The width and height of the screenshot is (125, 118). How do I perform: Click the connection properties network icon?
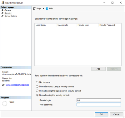3,85
